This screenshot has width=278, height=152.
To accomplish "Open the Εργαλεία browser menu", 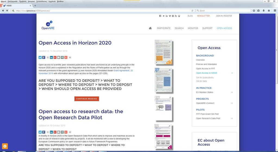I will (x=52, y=1).
